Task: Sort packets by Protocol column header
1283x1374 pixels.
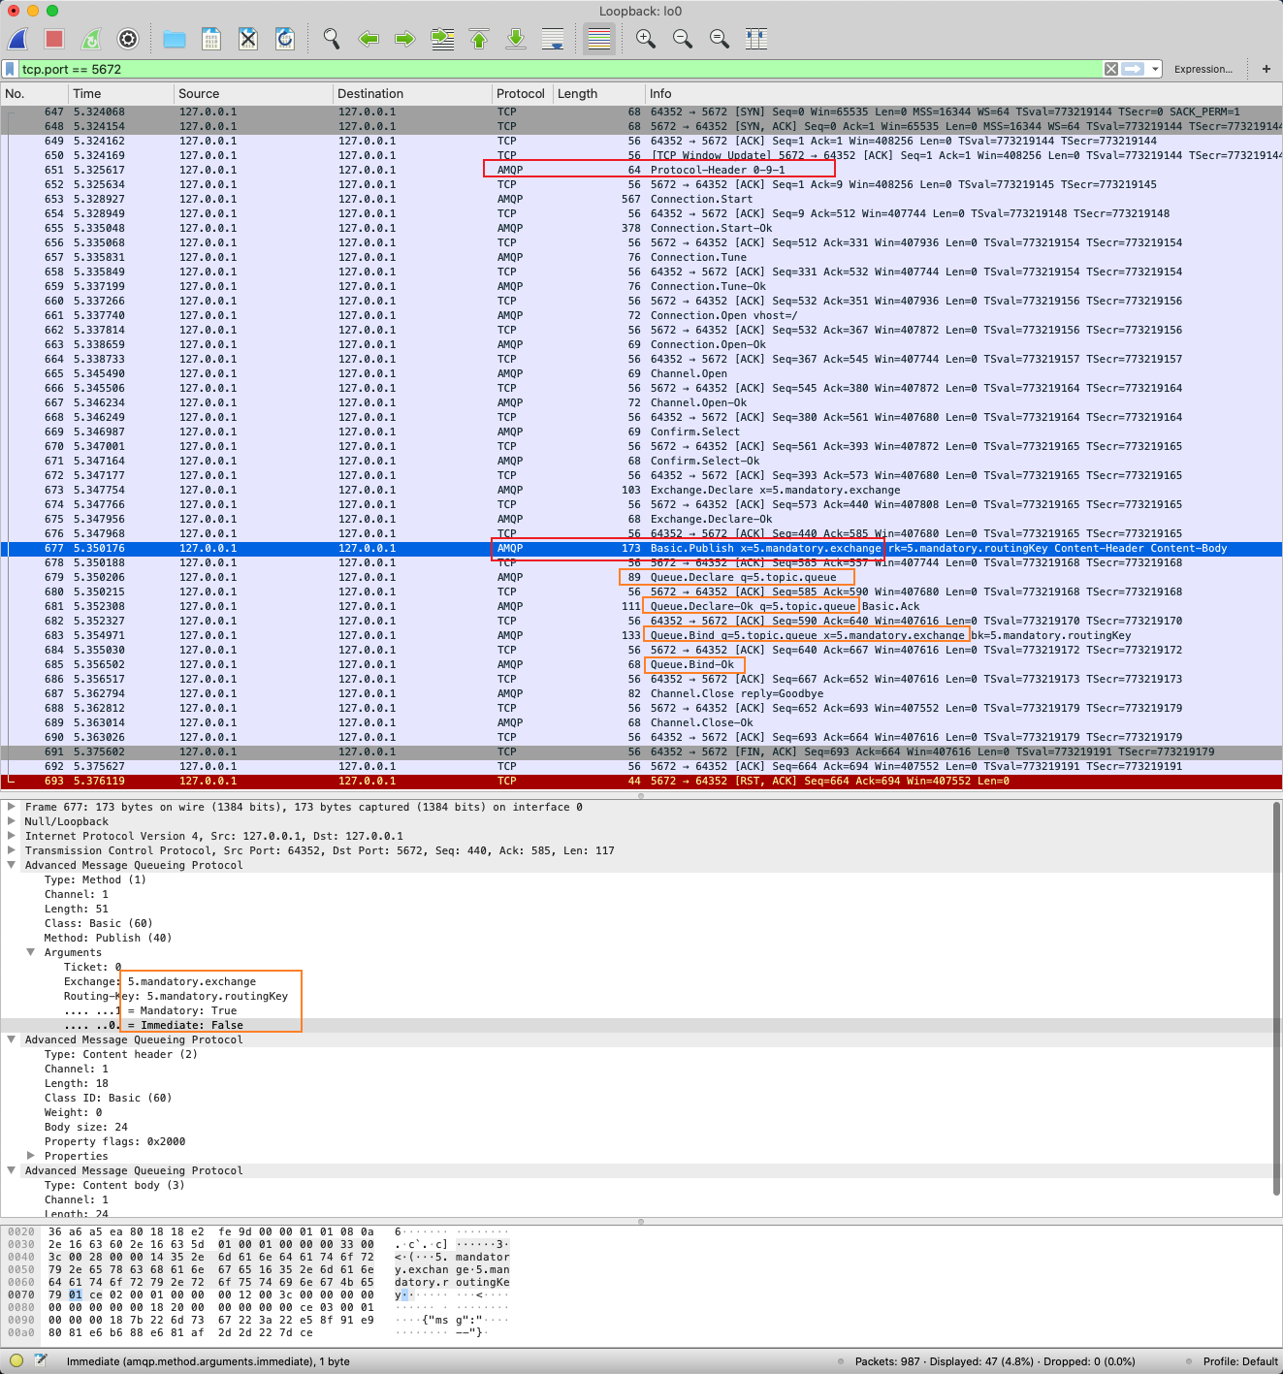Action: (520, 94)
